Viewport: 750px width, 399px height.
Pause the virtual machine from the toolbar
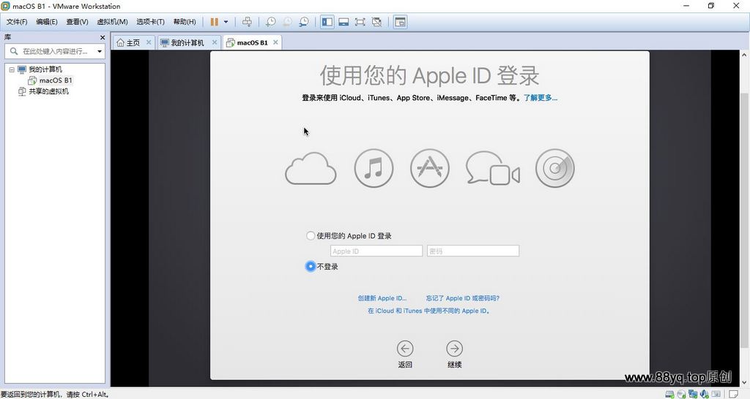point(214,22)
